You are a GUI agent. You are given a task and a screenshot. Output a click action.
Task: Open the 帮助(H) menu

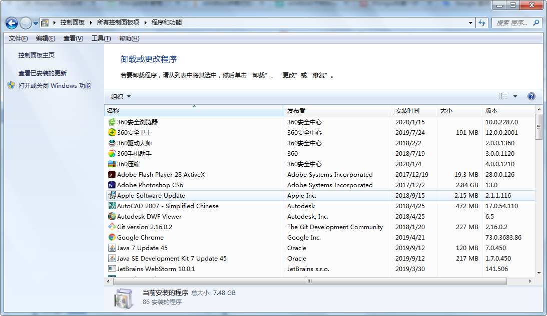129,38
